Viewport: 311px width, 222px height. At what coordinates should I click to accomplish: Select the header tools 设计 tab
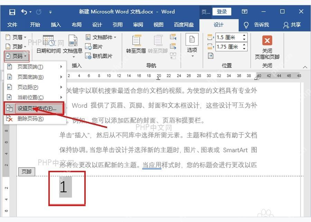tap(219, 25)
